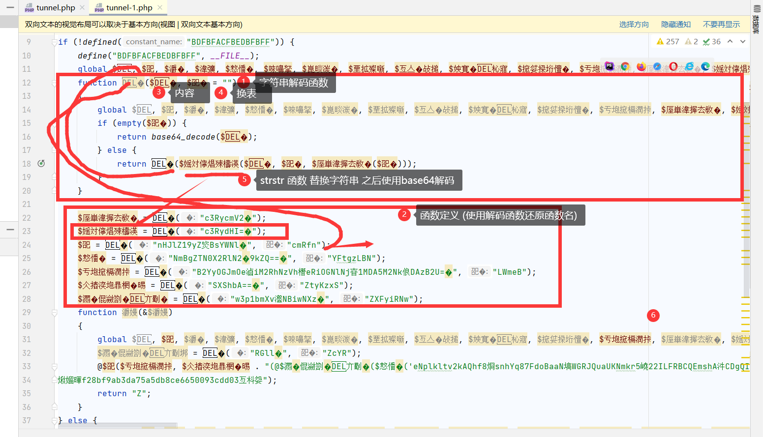
Task: Fold the else block at line 37
Action: coord(55,420)
